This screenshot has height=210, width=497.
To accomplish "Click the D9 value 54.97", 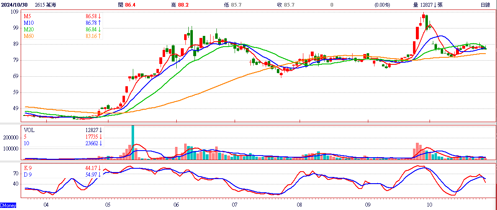I will (91, 175).
